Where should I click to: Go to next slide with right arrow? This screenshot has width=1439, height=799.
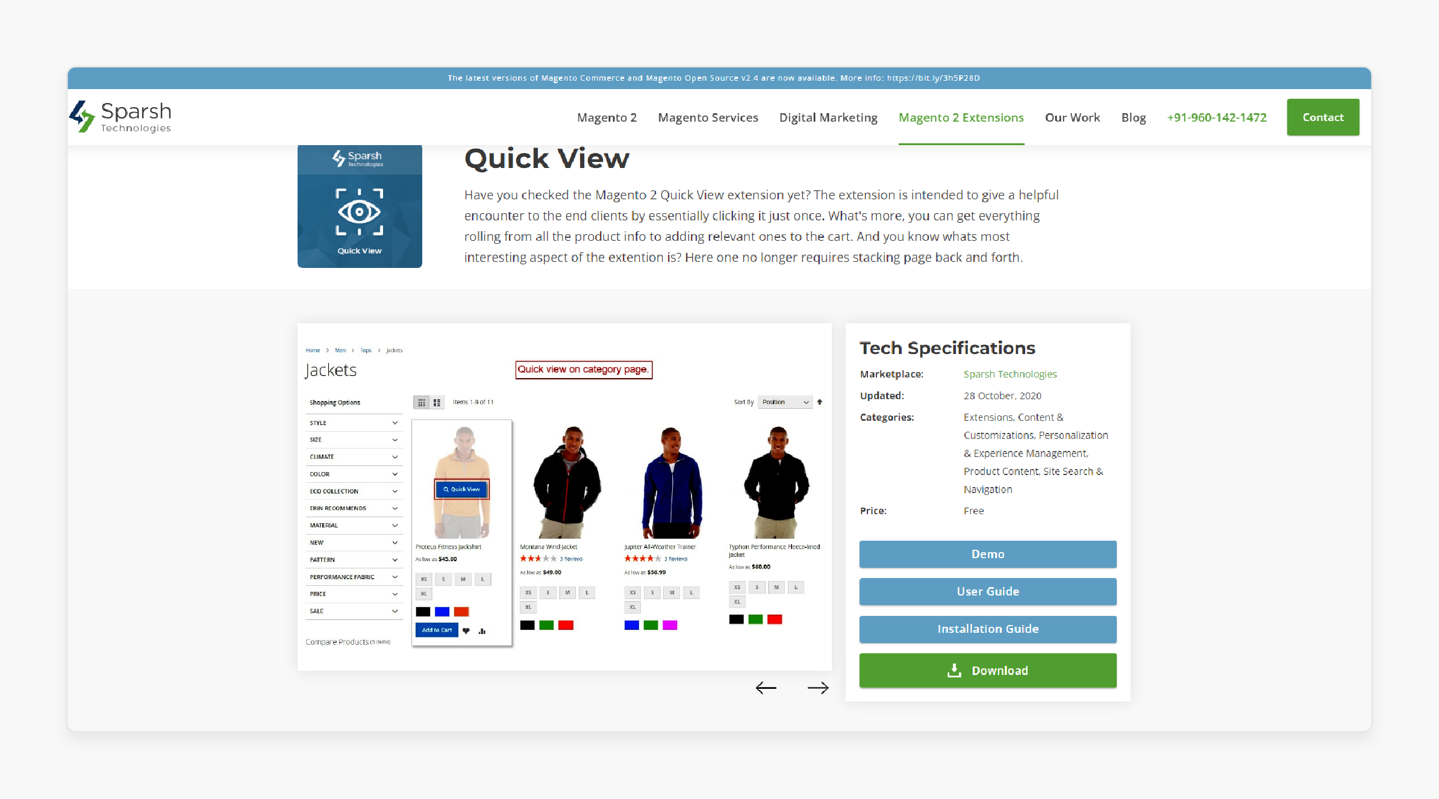click(x=818, y=688)
